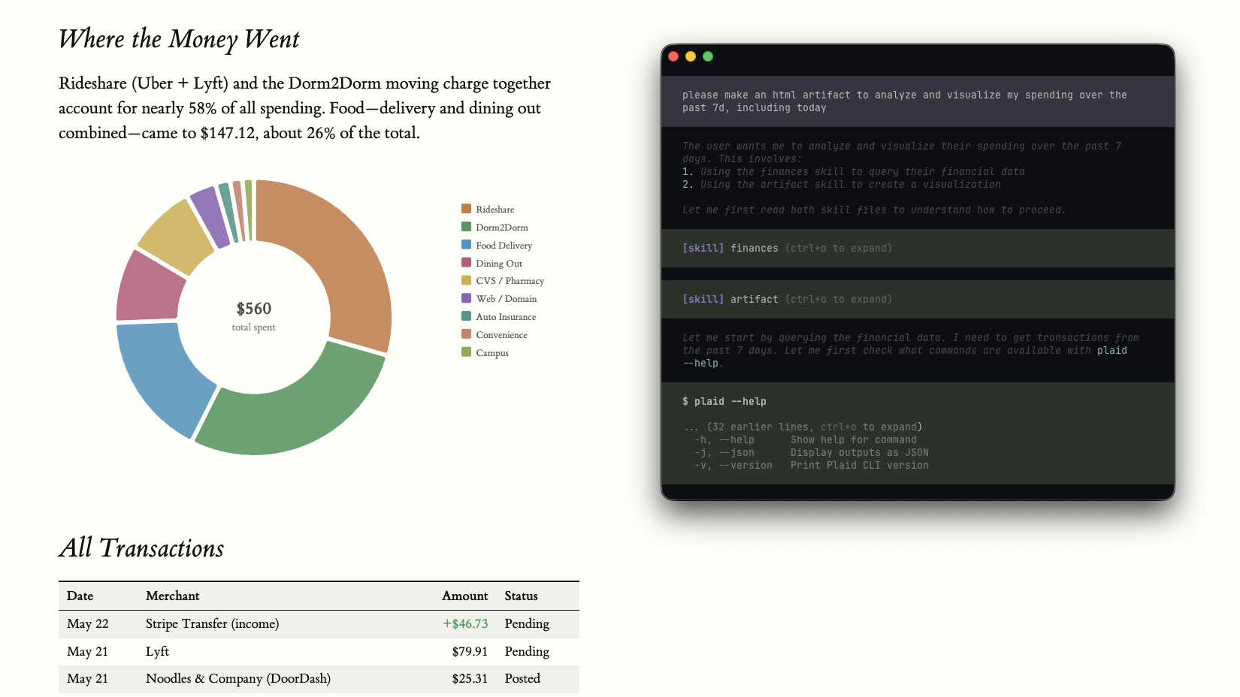Click the Campus legend label
This screenshot has width=1240, height=697.
[x=492, y=353]
